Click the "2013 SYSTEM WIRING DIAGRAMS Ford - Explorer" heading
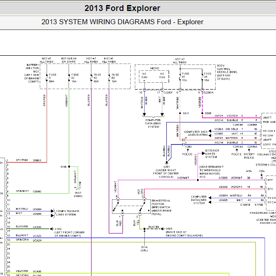 pyautogui.click(x=122, y=22)
